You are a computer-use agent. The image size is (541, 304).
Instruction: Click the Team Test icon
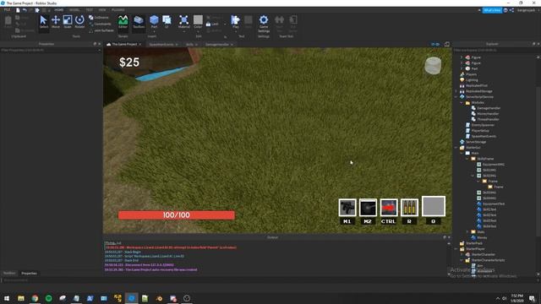tap(279, 22)
